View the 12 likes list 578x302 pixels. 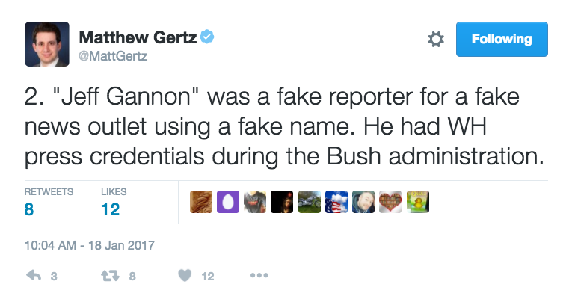coord(110,209)
